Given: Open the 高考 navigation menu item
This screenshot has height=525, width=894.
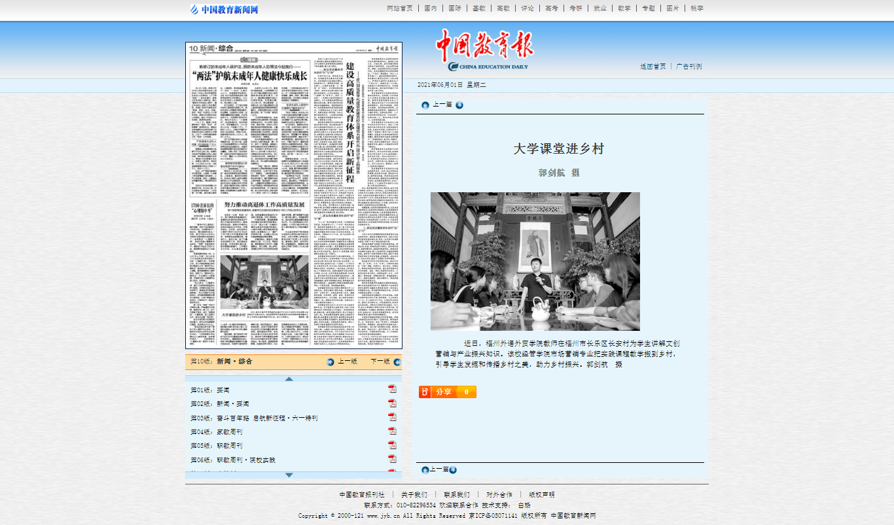Looking at the screenshot, I should 552,8.
